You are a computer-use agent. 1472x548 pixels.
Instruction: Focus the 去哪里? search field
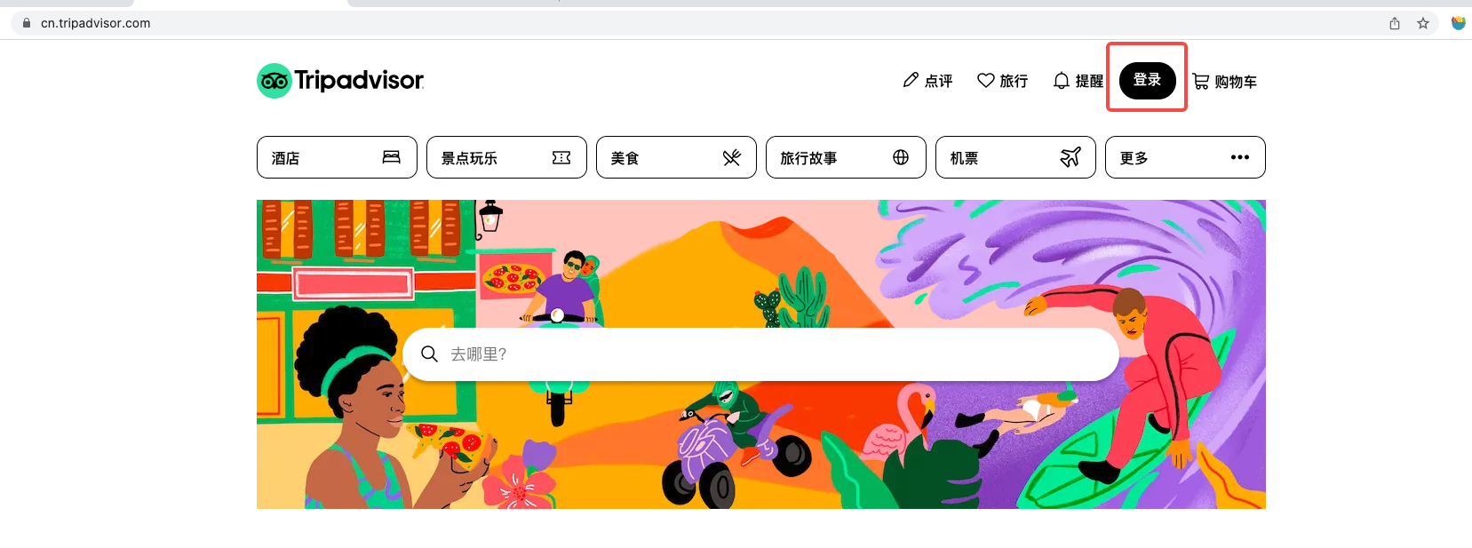coord(760,354)
